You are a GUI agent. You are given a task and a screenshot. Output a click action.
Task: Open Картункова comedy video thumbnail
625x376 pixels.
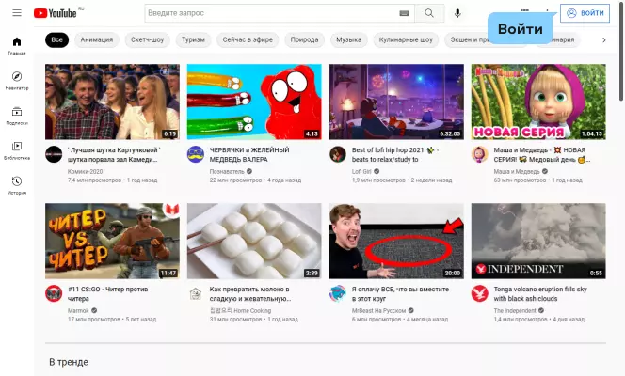112,102
